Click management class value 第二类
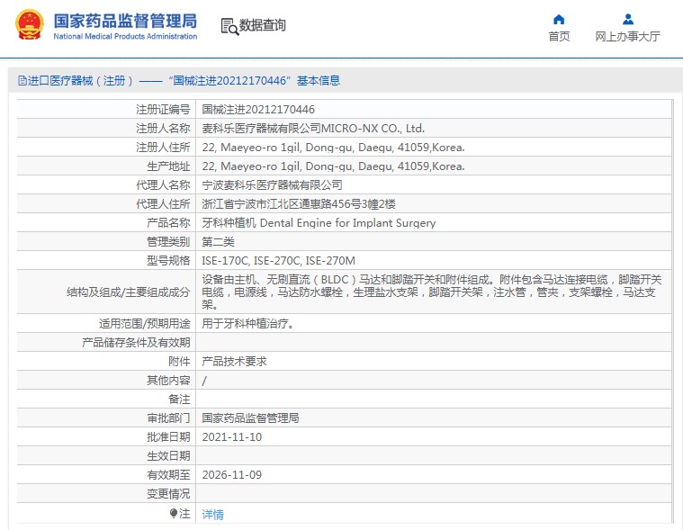The image size is (683, 530). [x=219, y=242]
